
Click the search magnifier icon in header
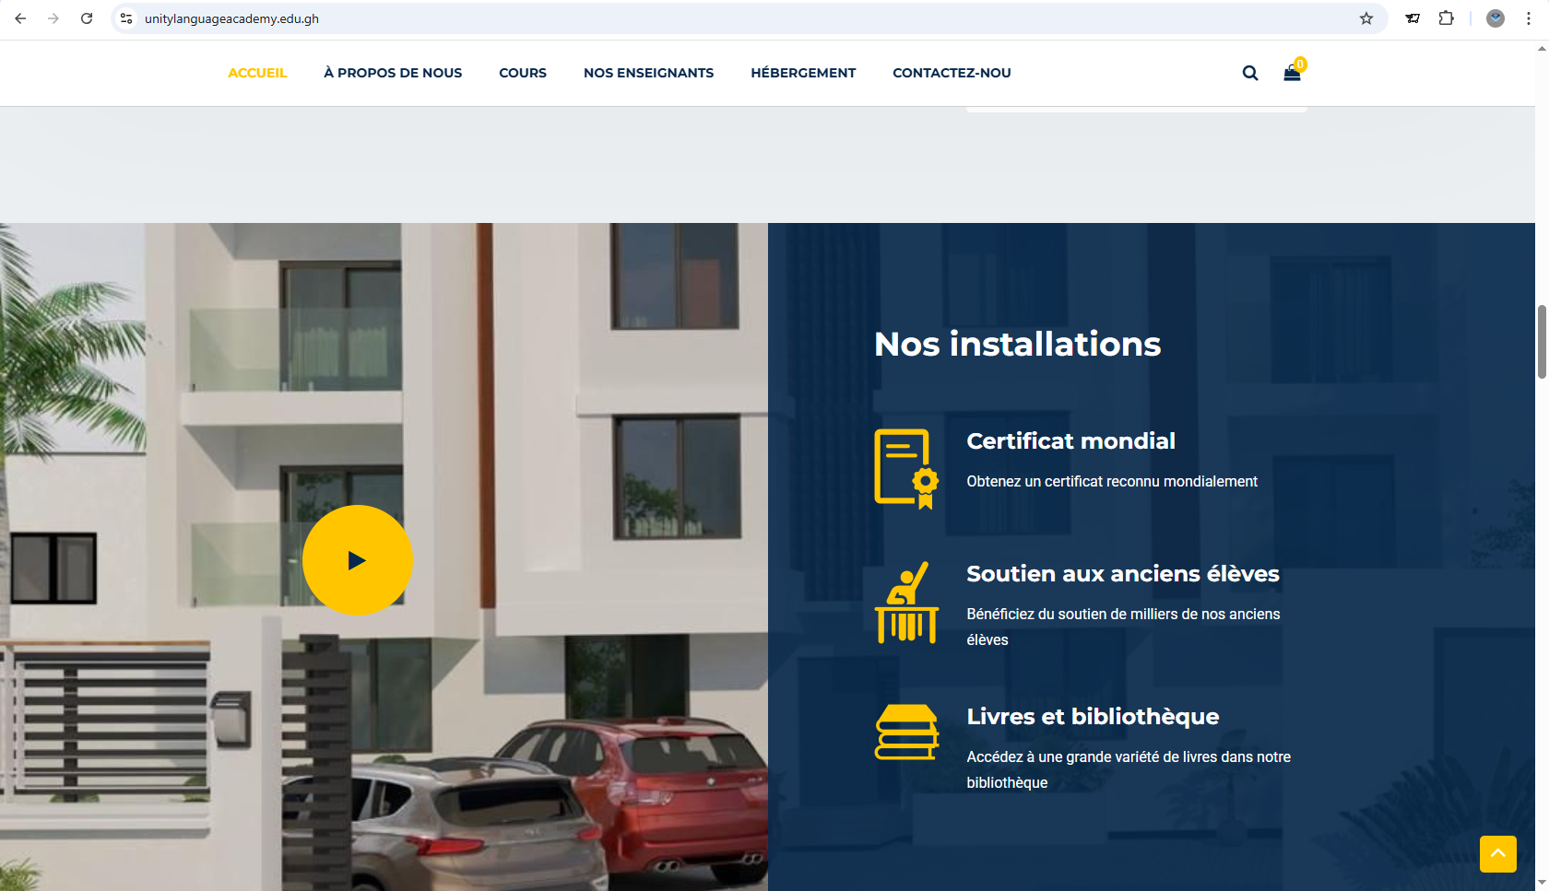[1249, 73]
